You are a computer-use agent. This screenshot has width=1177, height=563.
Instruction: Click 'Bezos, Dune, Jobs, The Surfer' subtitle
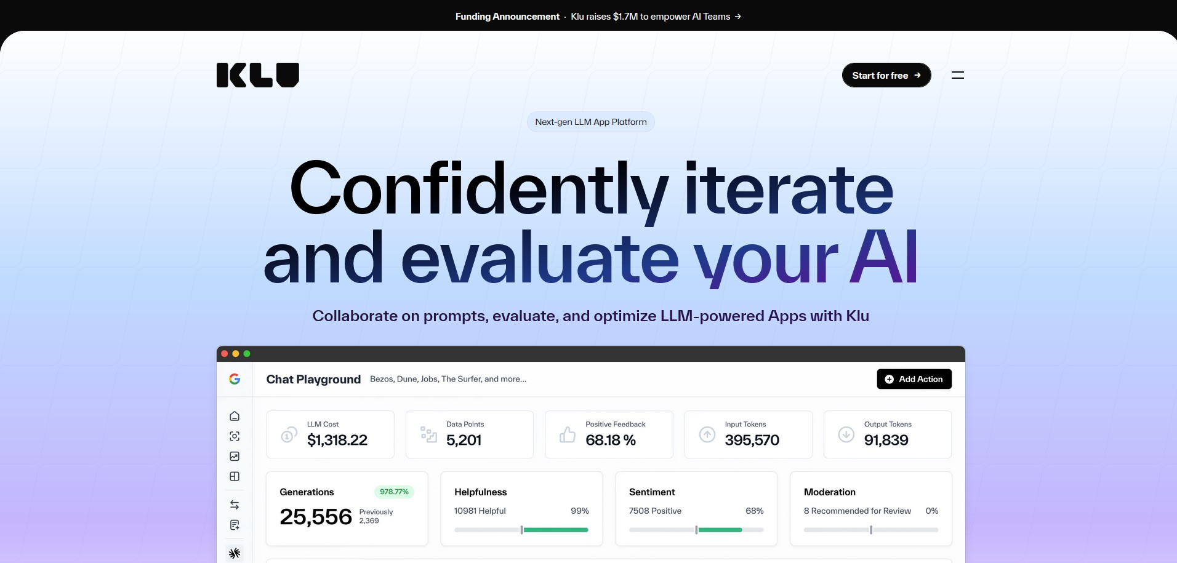click(448, 379)
